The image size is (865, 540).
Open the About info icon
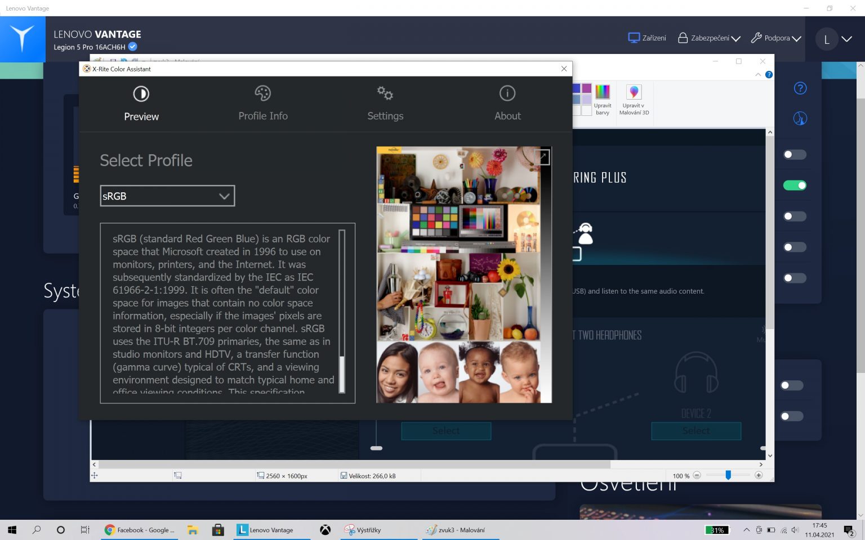(x=507, y=93)
